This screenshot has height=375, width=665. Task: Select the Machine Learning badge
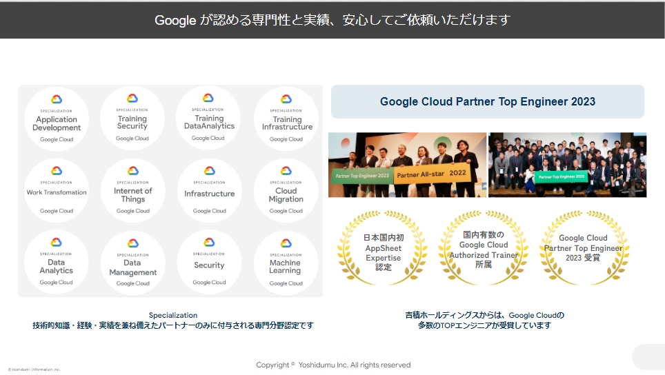[286, 263]
